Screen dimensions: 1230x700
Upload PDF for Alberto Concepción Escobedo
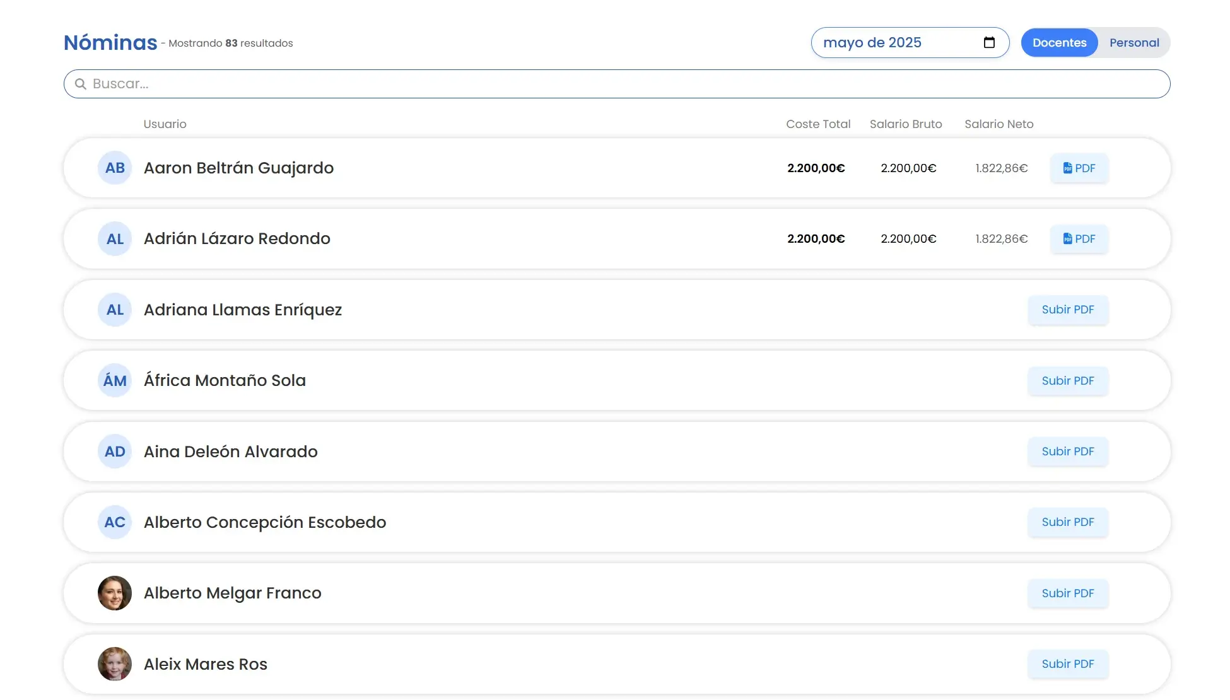(x=1067, y=522)
